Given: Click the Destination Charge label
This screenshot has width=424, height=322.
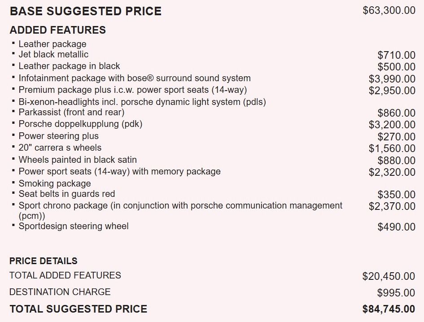Looking at the screenshot, I should pyautogui.click(x=60, y=292).
